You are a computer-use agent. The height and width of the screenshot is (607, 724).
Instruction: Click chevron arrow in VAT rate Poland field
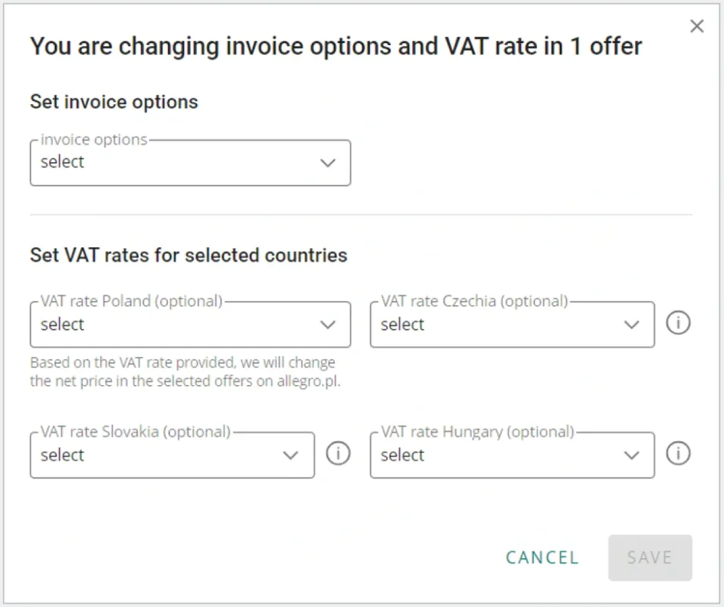click(328, 325)
